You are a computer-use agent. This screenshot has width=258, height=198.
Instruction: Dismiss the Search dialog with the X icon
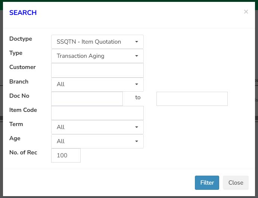coord(246,12)
